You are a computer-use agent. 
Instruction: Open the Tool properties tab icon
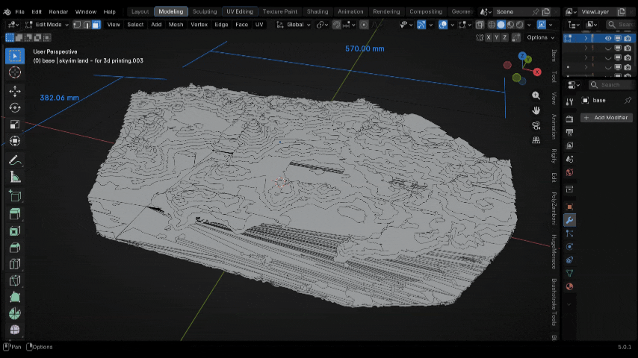569,101
